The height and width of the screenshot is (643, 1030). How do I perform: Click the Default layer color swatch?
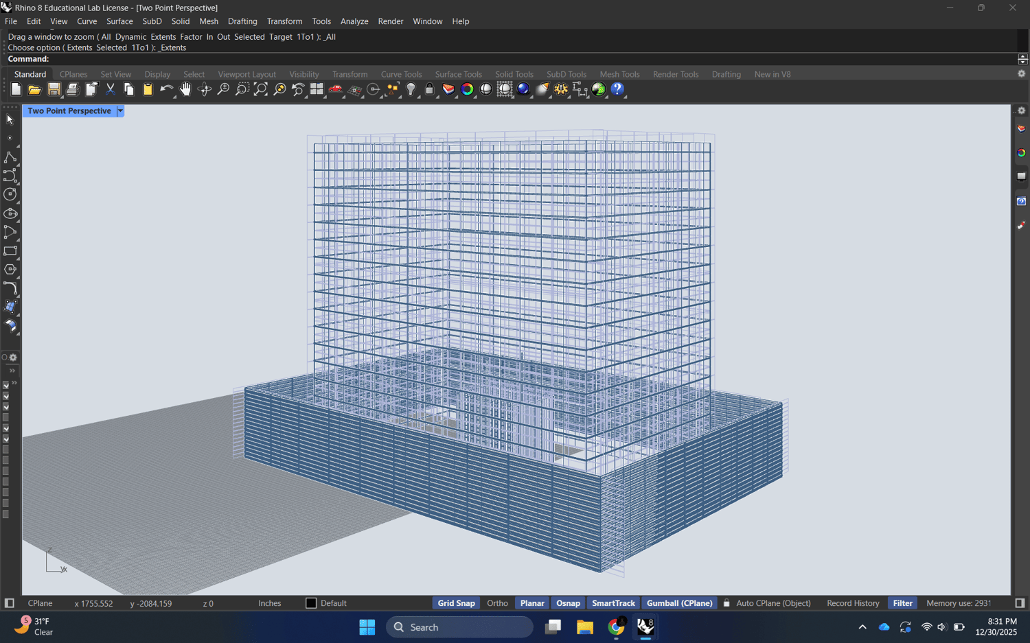click(311, 603)
